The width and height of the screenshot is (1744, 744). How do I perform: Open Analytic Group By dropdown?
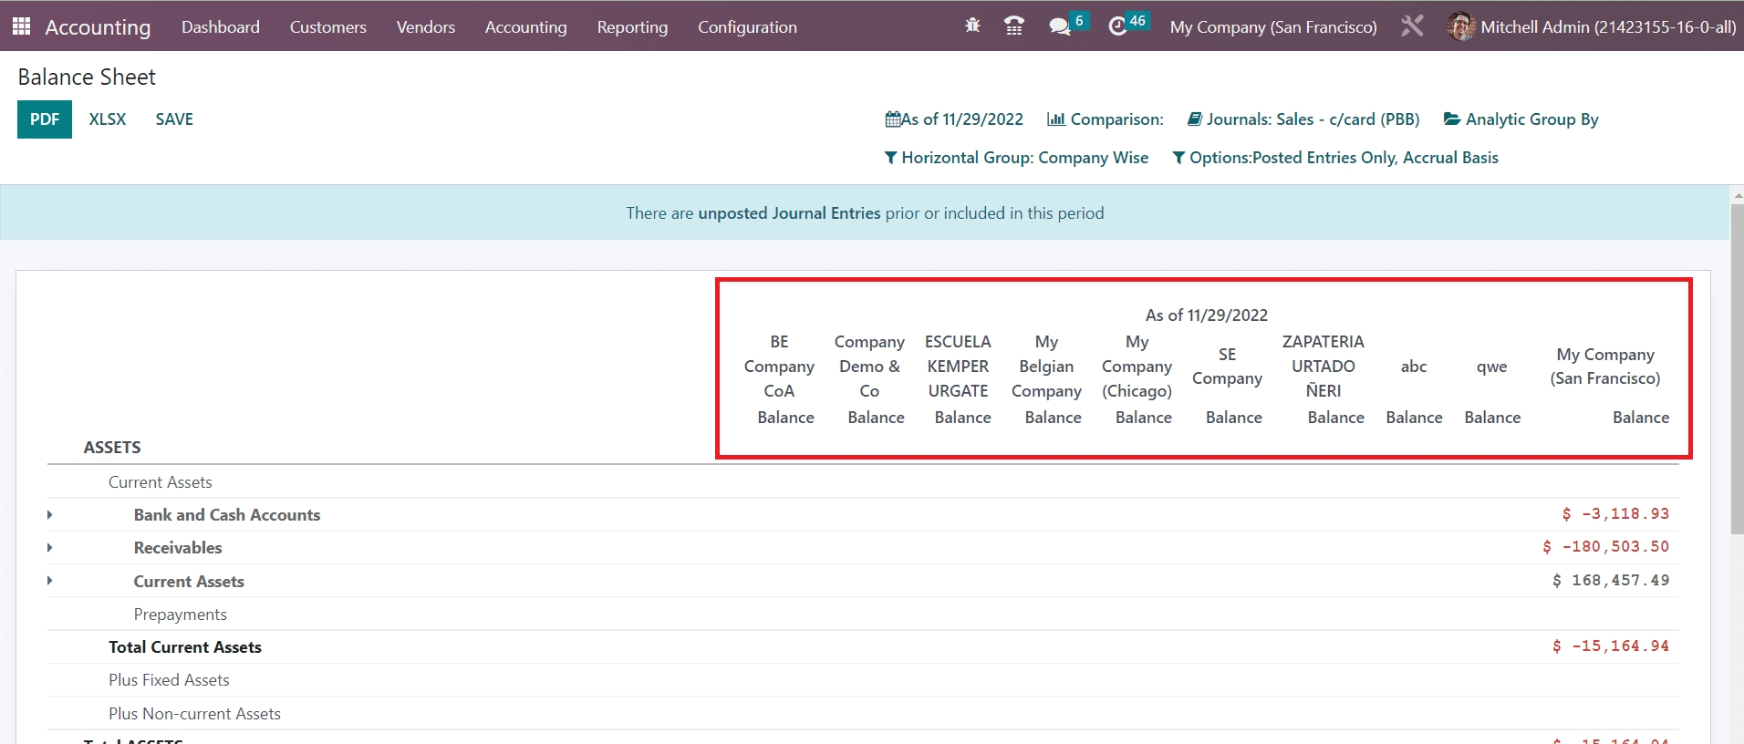coord(1521,119)
